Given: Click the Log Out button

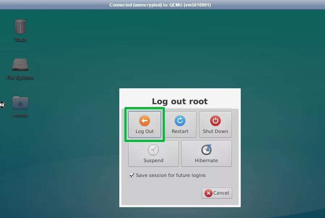Looking at the screenshot, I should [x=145, y=124].
